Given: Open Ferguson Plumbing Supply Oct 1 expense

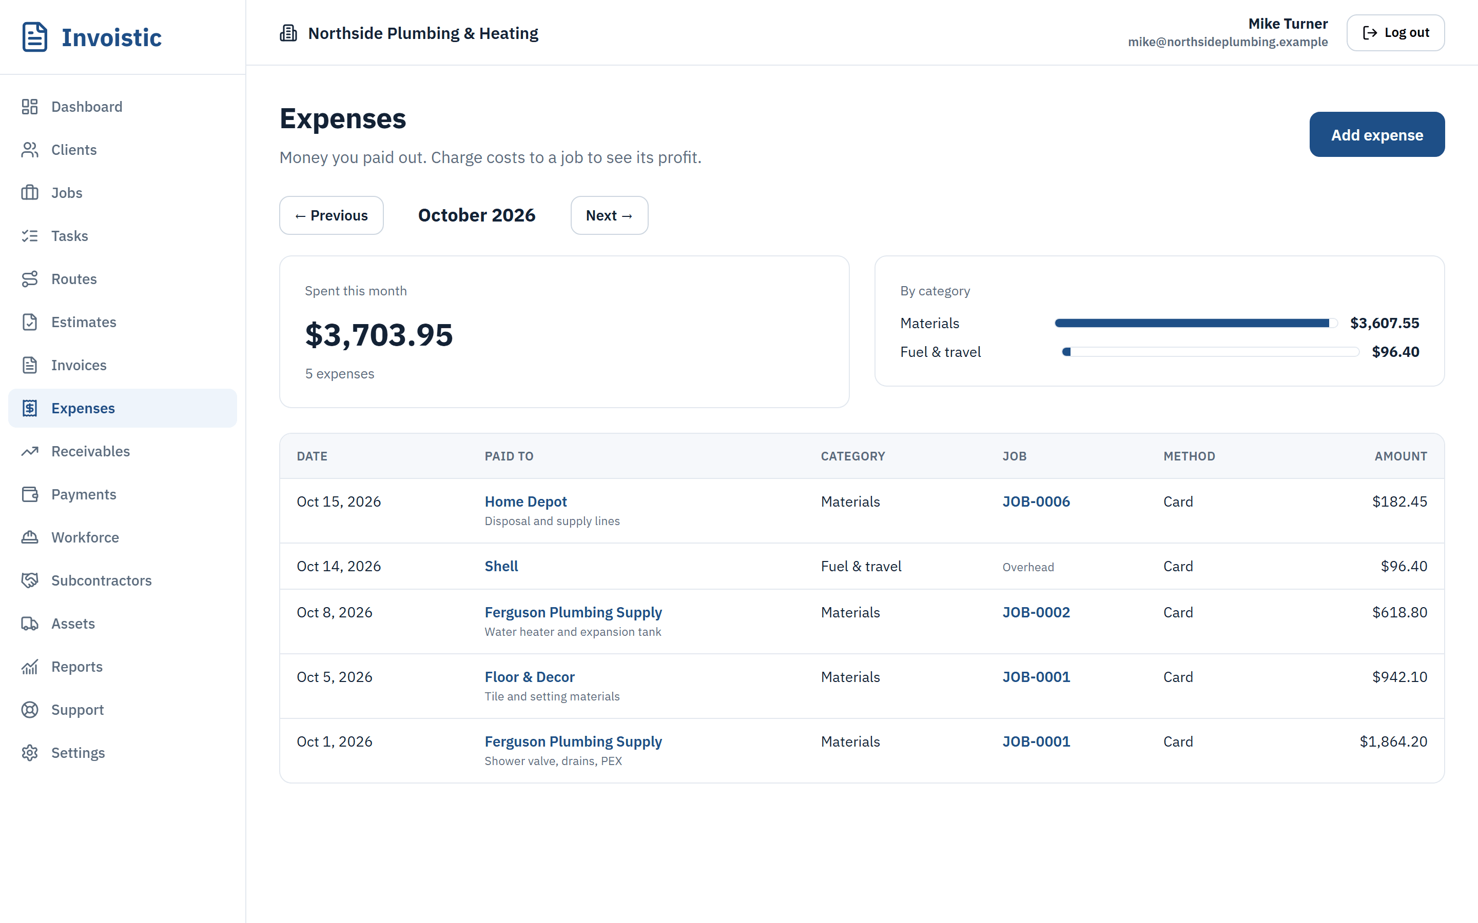Looking at the screenshot, I should pos(573,741).
